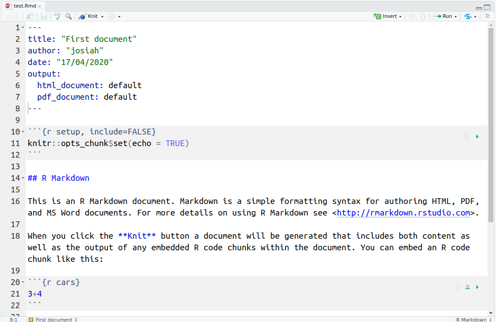This screenshot has height=322, width=496.
Task: Open find and replace magnifier icon
Action: click(69, 16)
